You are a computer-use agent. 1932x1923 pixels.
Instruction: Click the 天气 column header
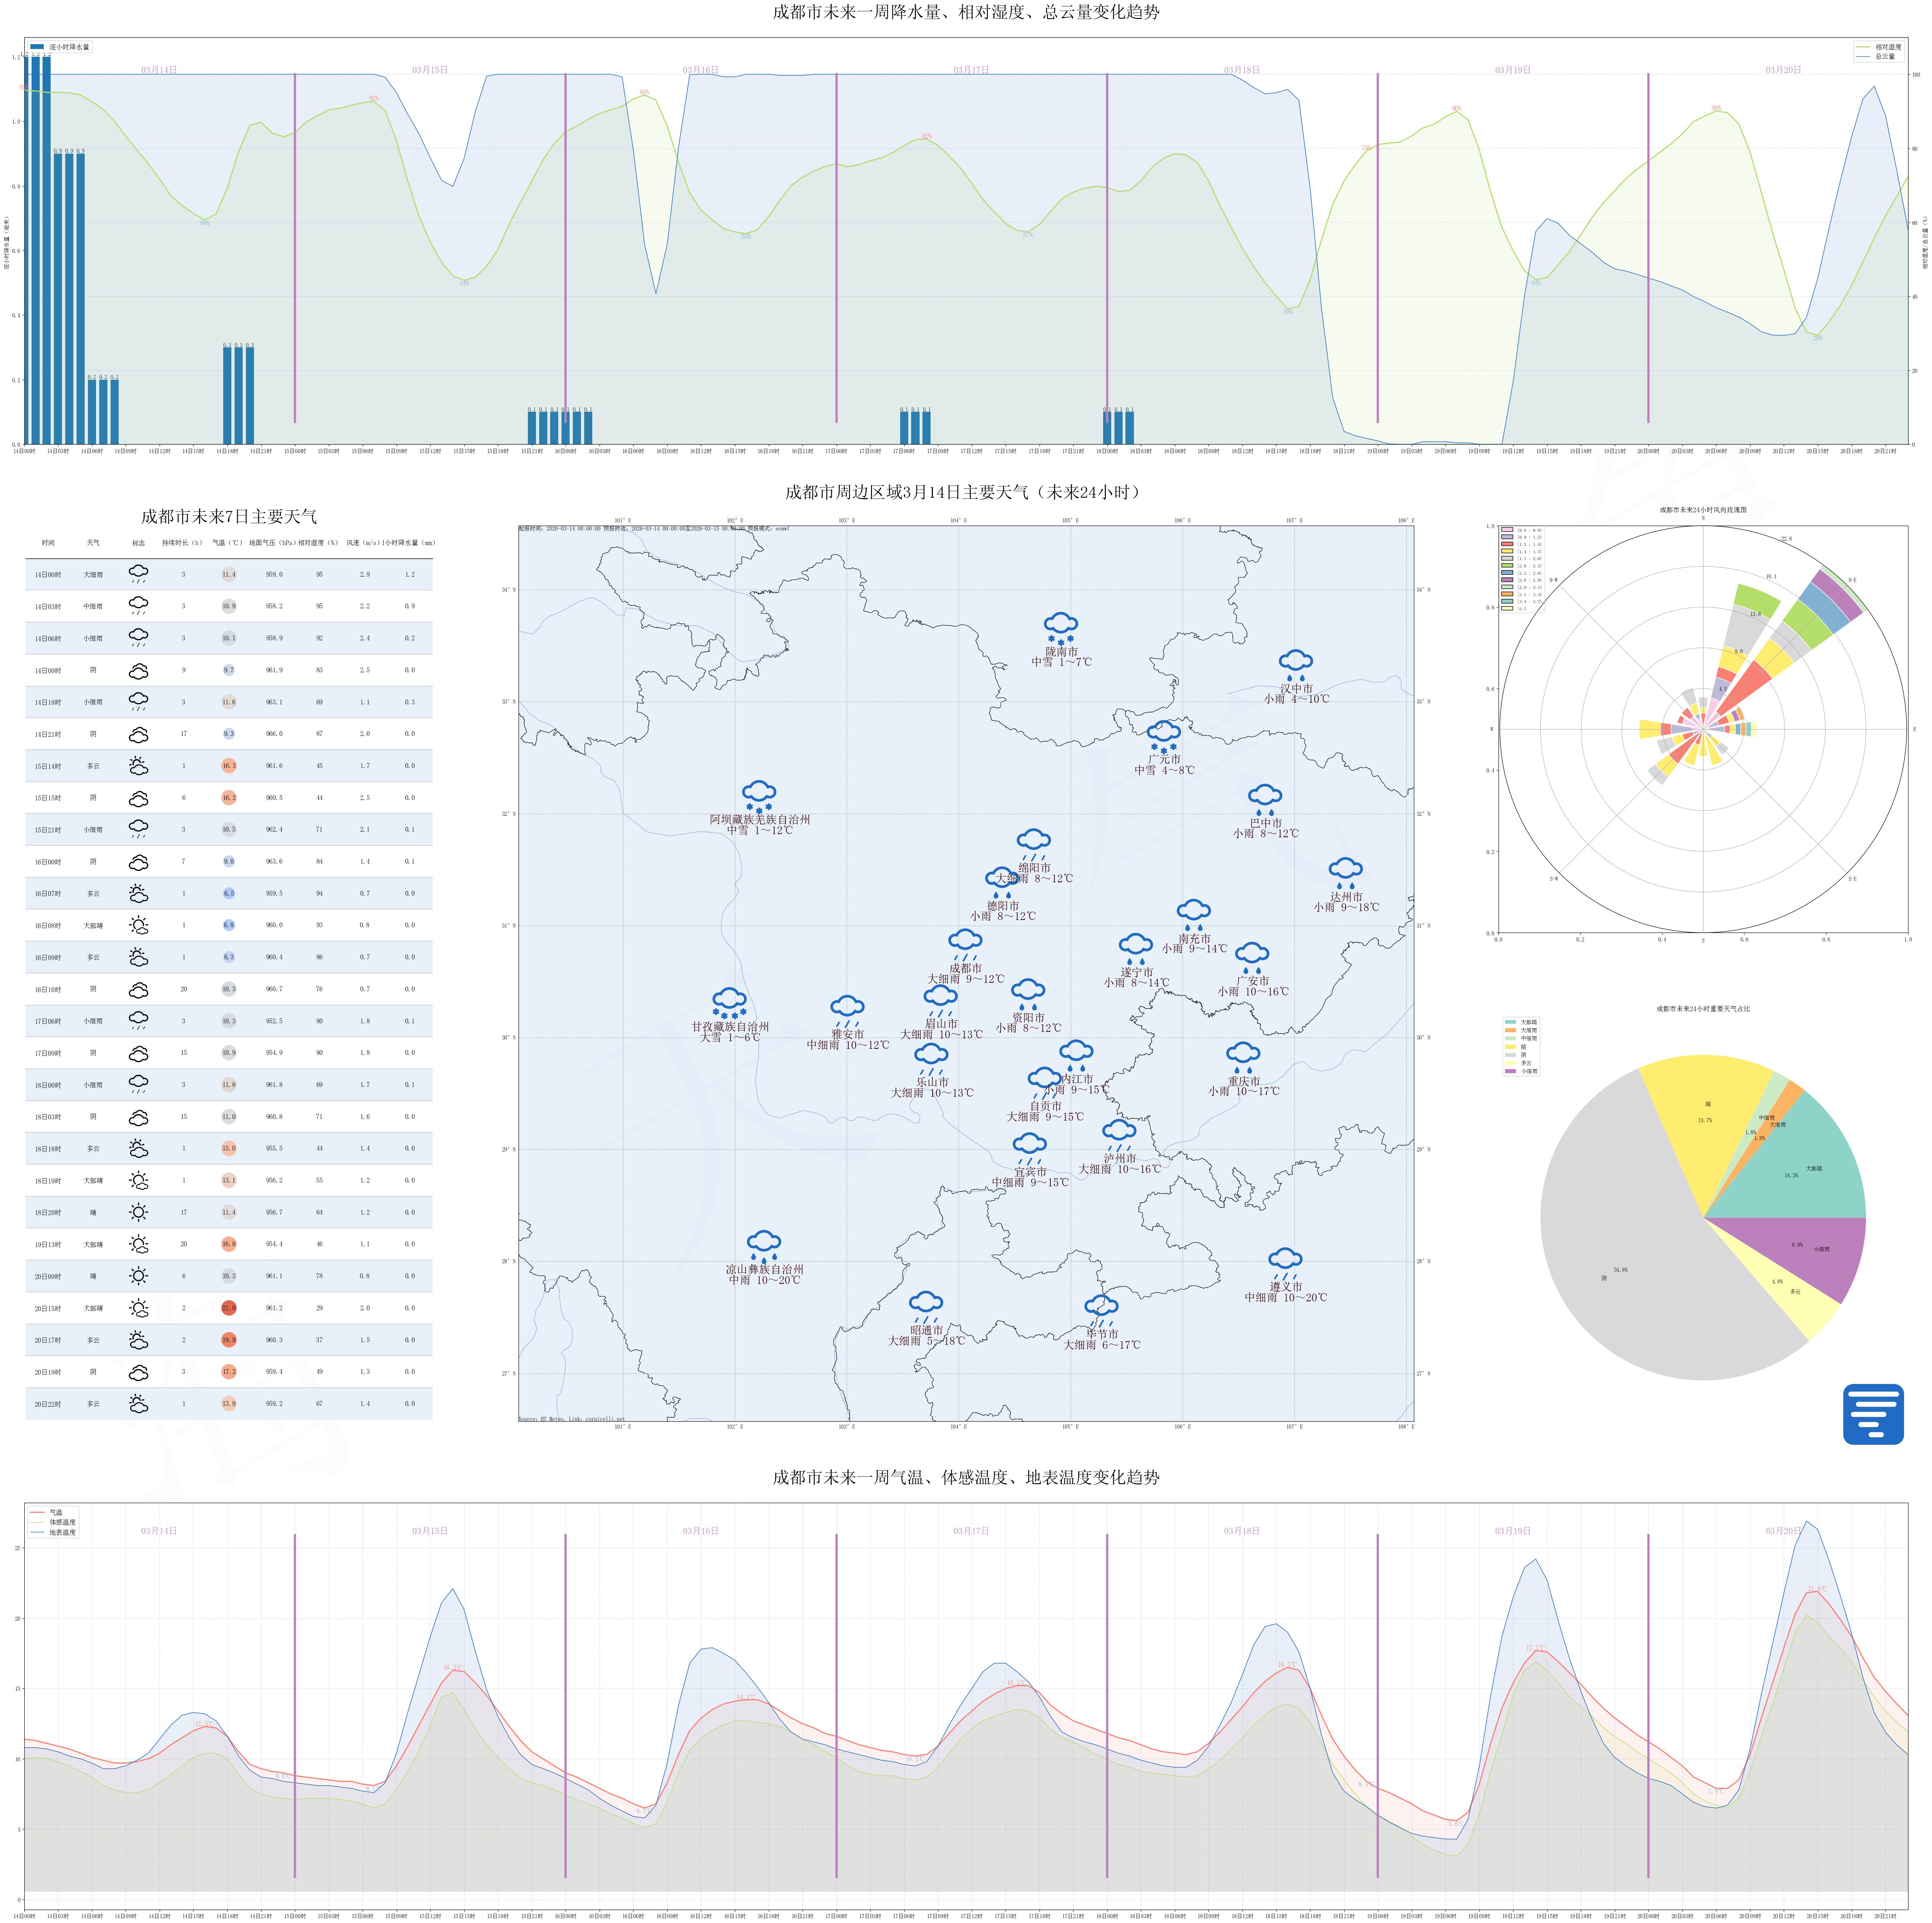coord(93,543)
